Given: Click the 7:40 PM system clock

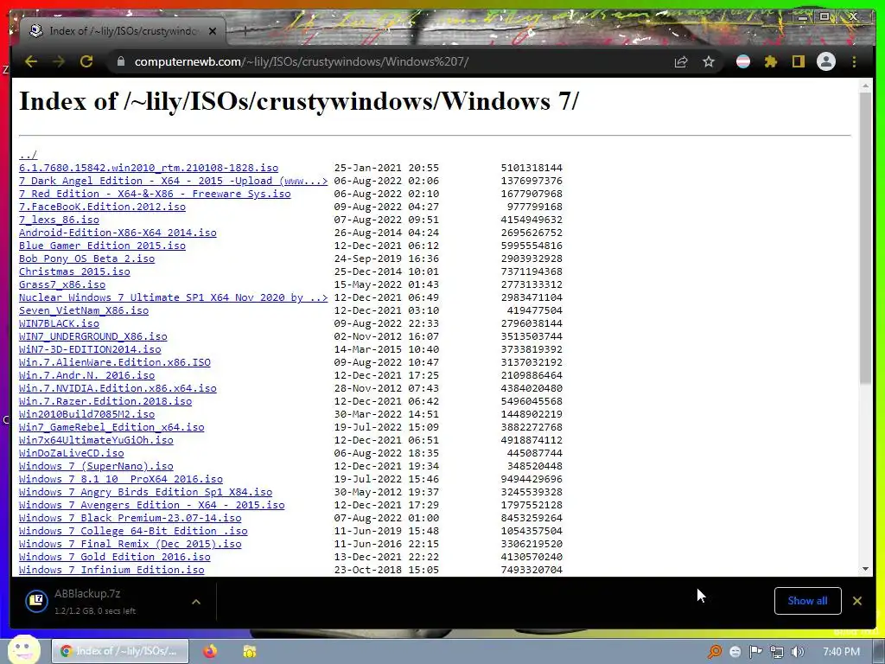Looking at the screenshot, I should tap(842, 652).
